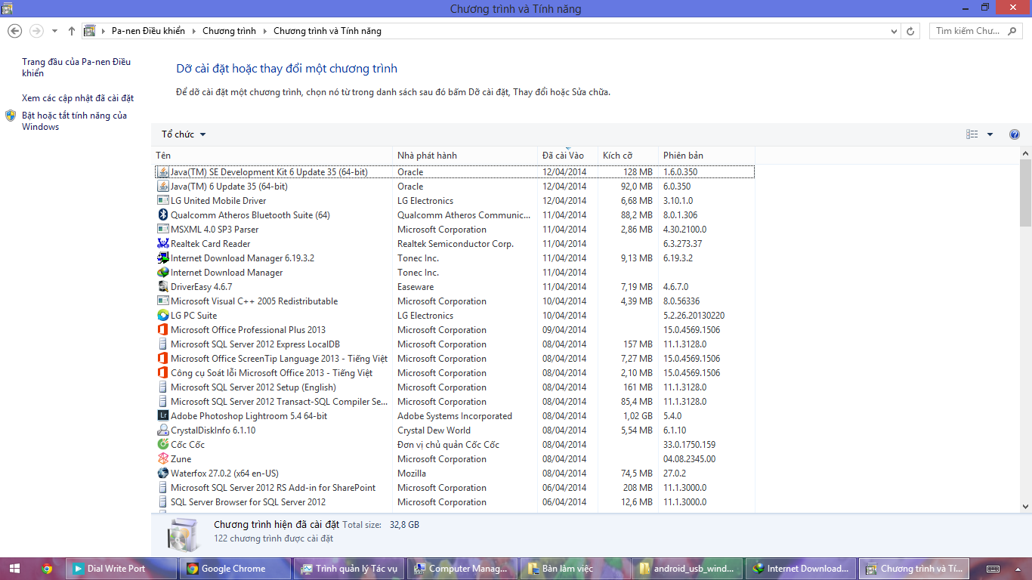Click Chương trình và Tính năng breadcrumb

[x=327, y=31]
